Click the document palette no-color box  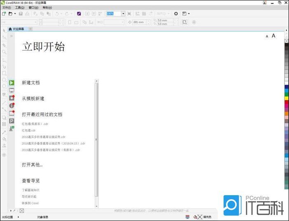pos(22,211)
